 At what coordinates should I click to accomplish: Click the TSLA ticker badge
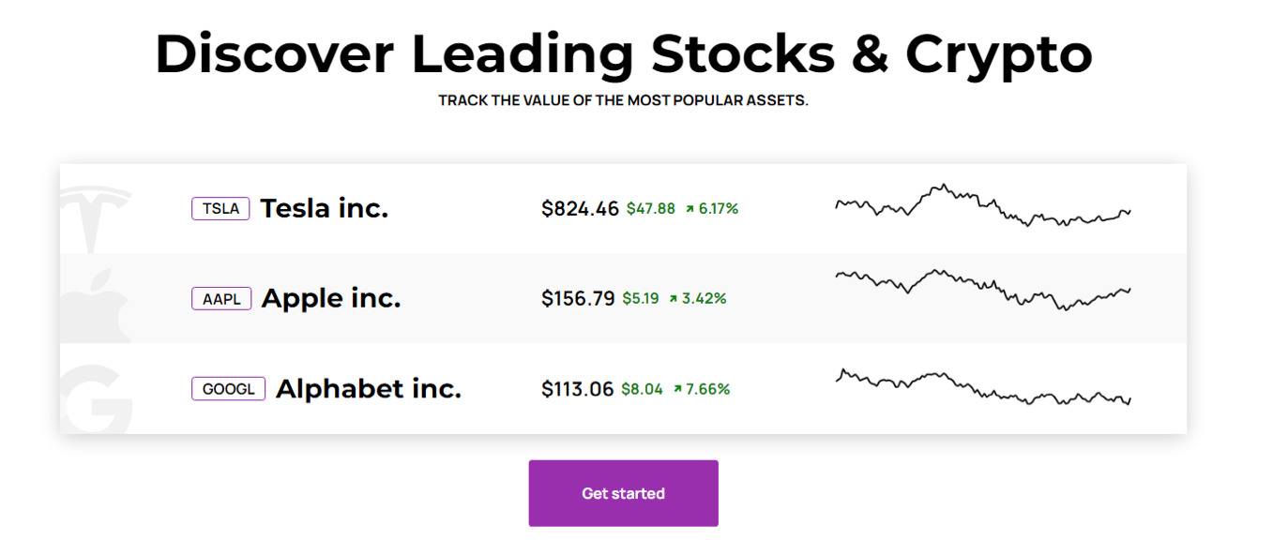pyautogui.click(x=220, y=208)
